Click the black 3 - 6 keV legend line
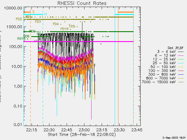This screenshot has width=187, height=140. click(181, 52)
